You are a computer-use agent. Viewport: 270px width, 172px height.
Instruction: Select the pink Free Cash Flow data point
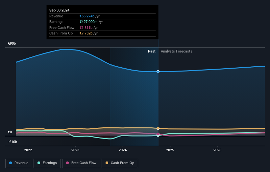point(158,134)
